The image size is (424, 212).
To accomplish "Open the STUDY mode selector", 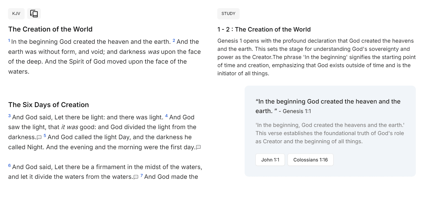I will pyautogui.click(x=228, y=14).
